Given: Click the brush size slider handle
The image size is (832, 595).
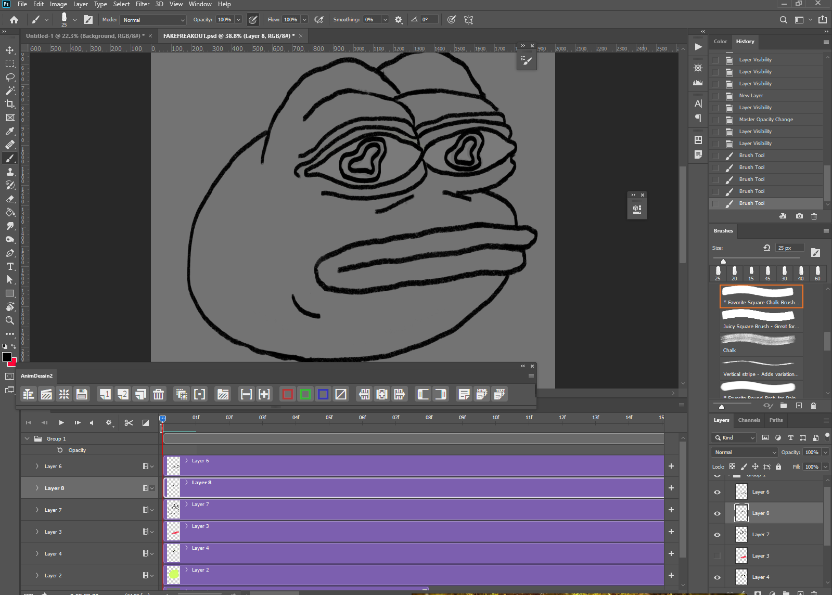Looking at the screenshot, I should tap(723, 261).
